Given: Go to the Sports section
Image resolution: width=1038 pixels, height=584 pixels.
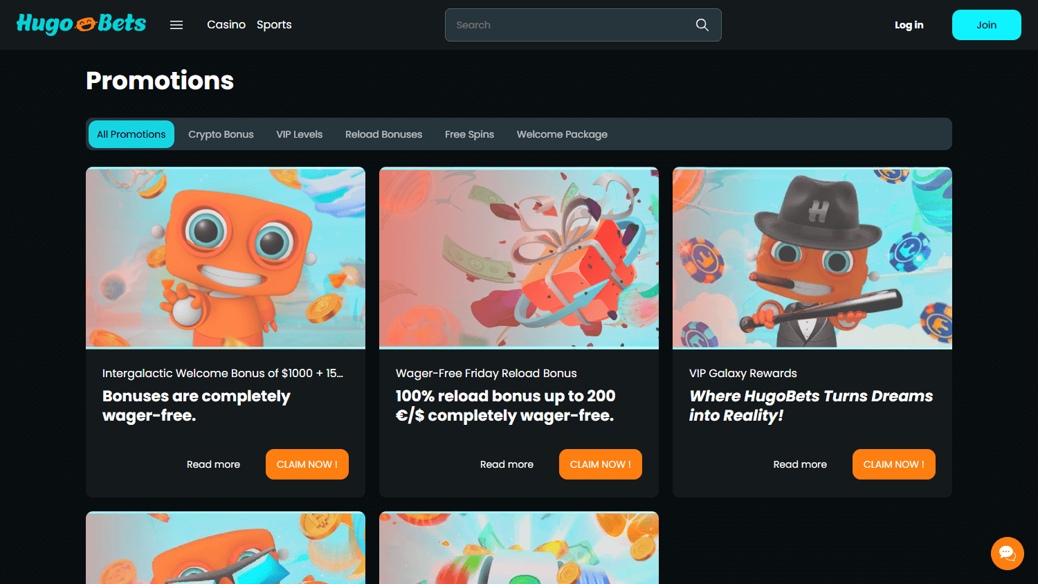Looking at the screenshot, I should point(274,25).
